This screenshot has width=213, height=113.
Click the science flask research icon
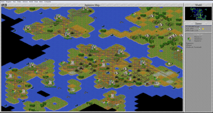[x=200, y=29]
